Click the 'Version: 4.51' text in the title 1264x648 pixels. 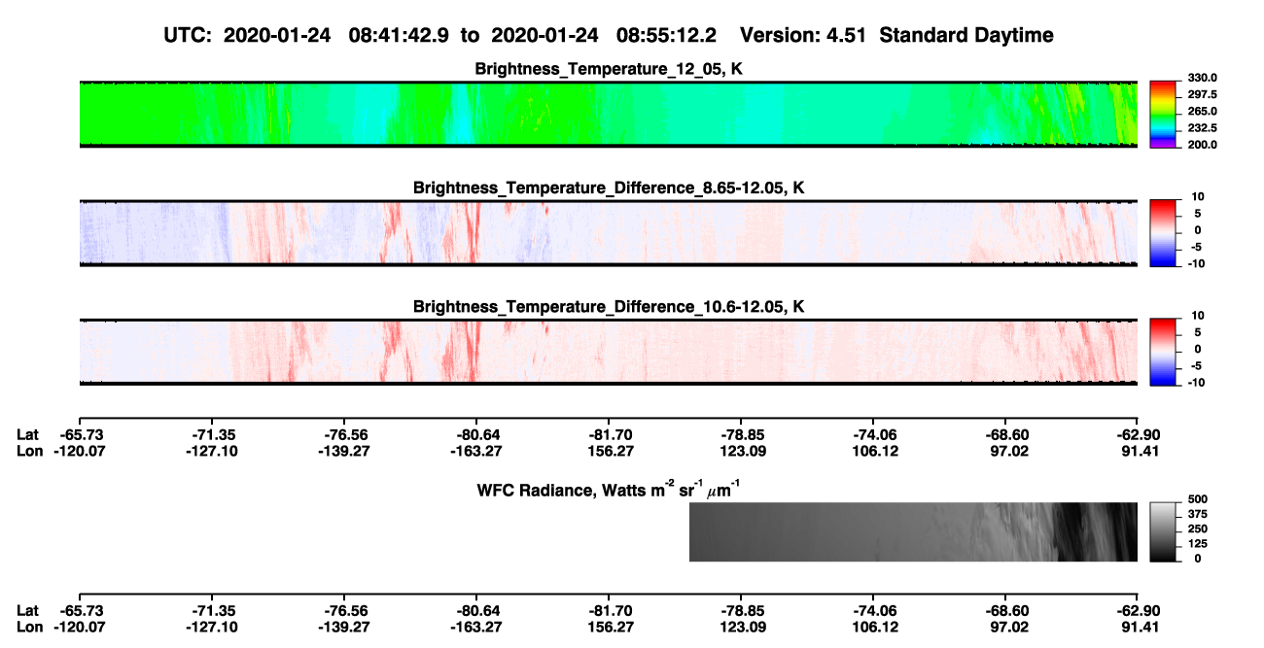[x=803, y=35]
